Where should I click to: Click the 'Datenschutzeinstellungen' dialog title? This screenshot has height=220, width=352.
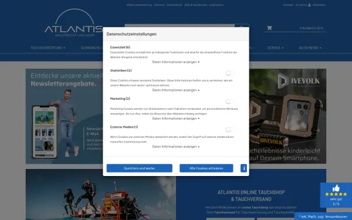click(x=131, y=34)
